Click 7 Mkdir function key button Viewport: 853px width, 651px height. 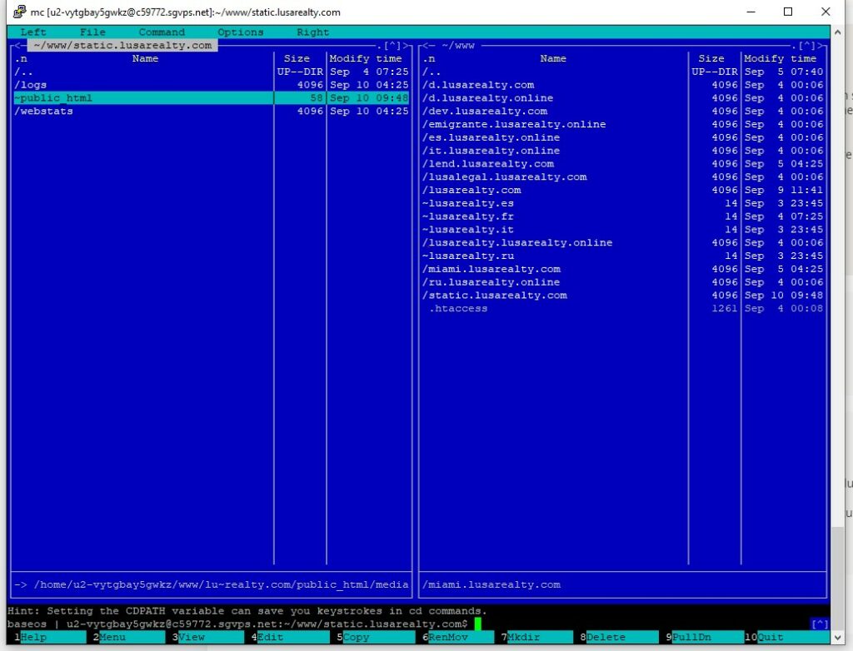pos(537,637)
